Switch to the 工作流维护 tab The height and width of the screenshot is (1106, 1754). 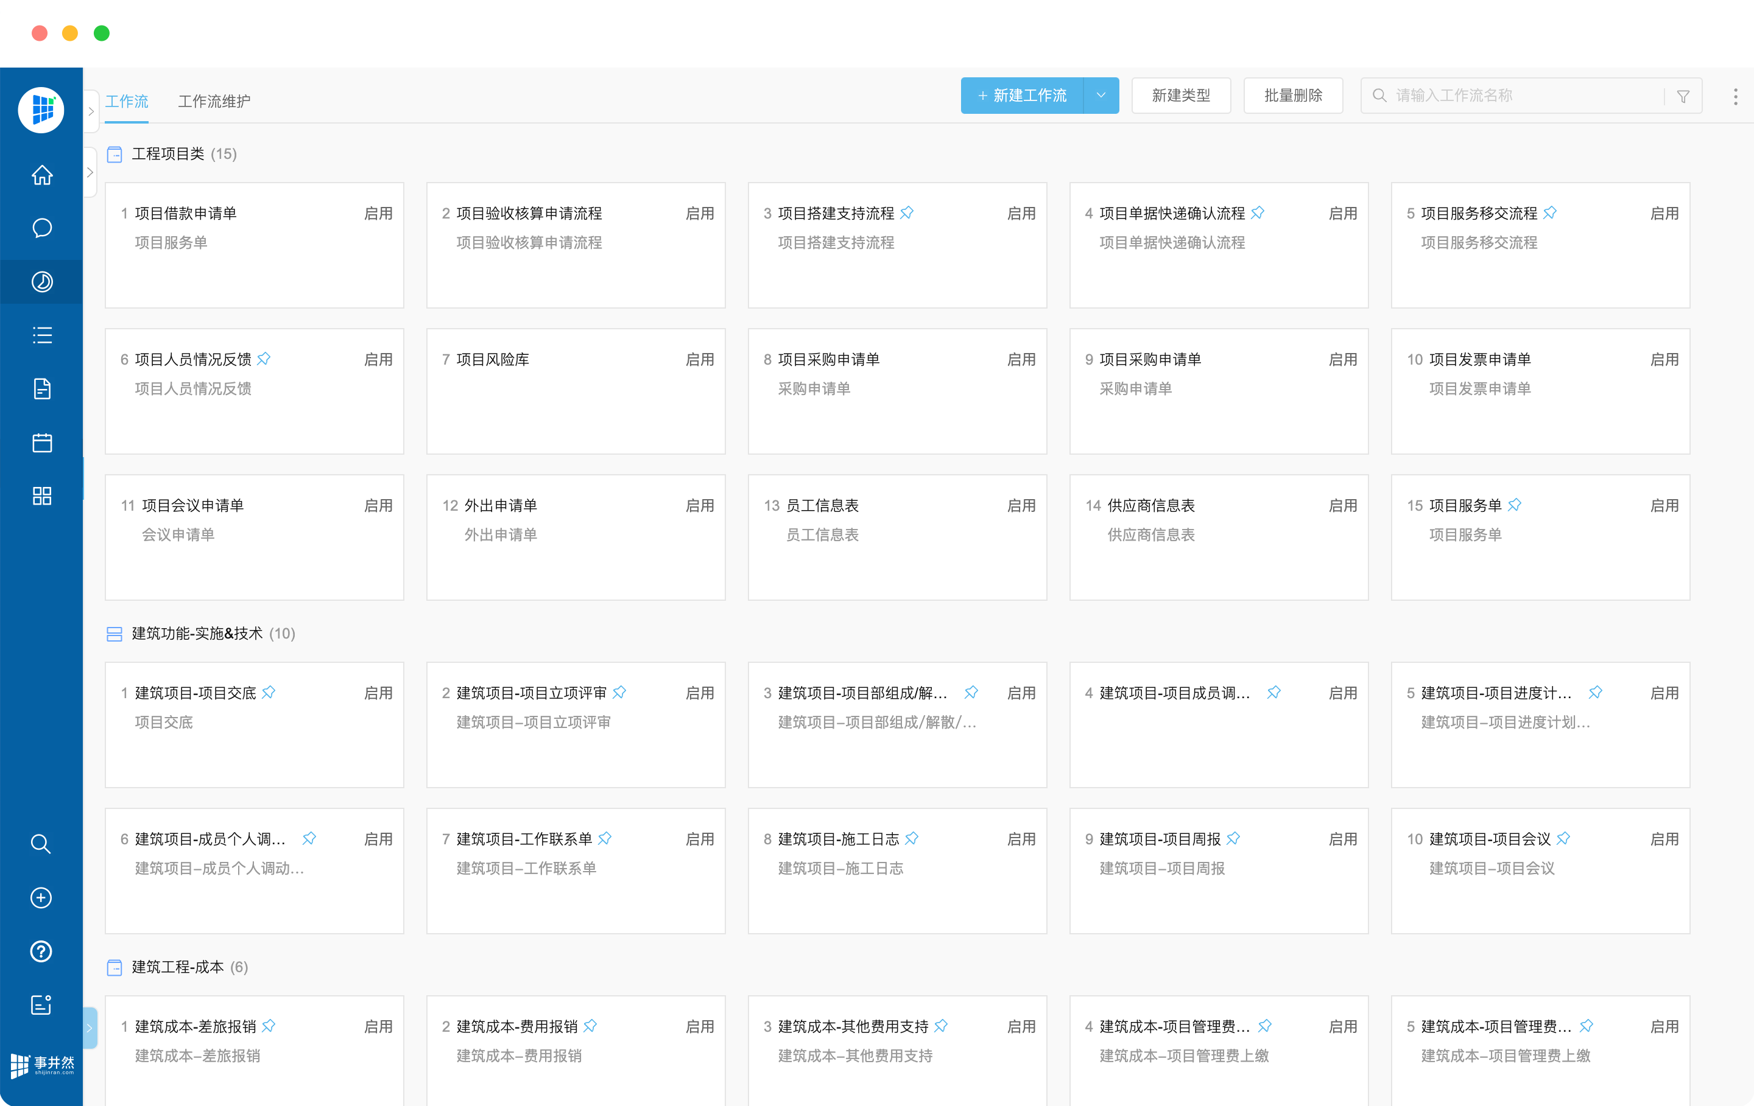pos(214,101)
